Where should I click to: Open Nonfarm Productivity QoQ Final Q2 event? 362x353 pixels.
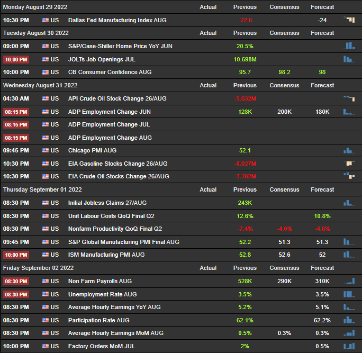tap(115, 229)
